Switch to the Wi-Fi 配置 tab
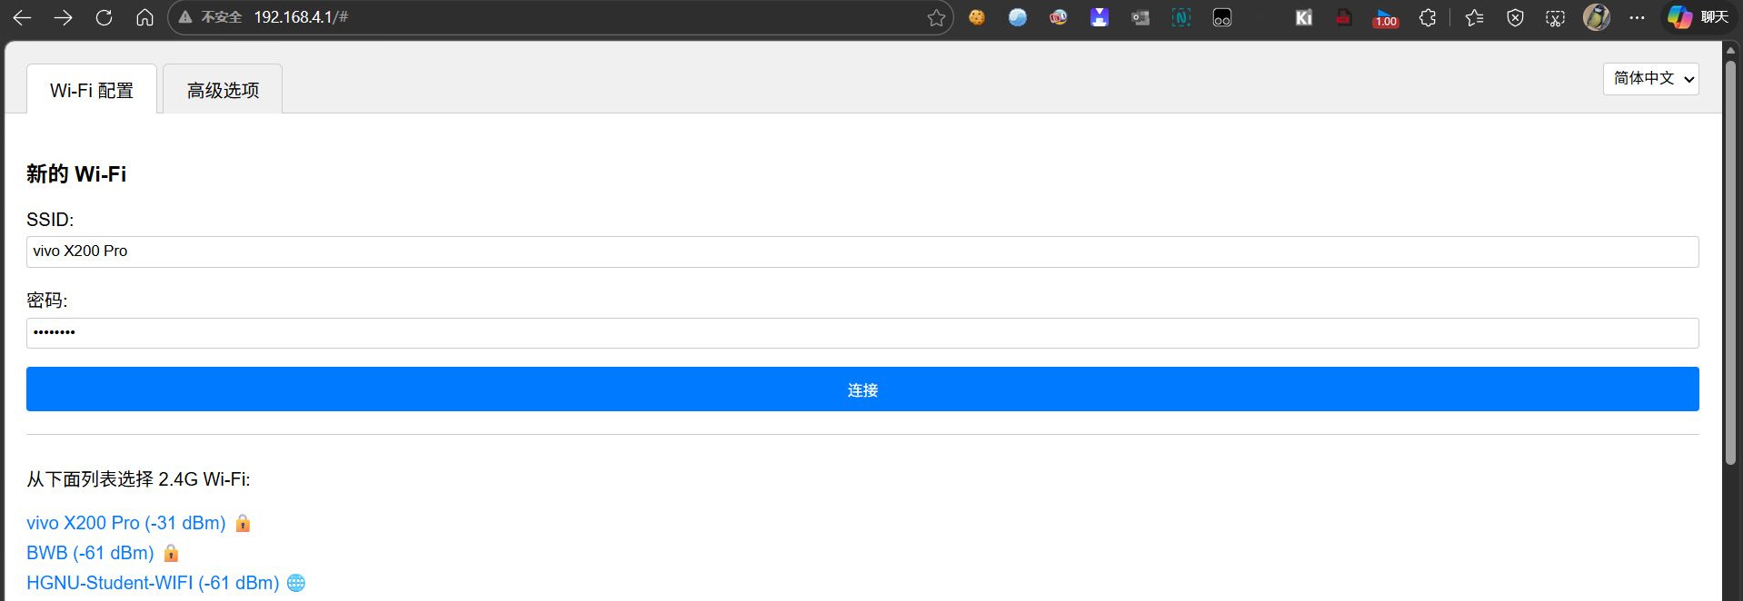Viewport: 1743px width, 601px height. [92, 90]
